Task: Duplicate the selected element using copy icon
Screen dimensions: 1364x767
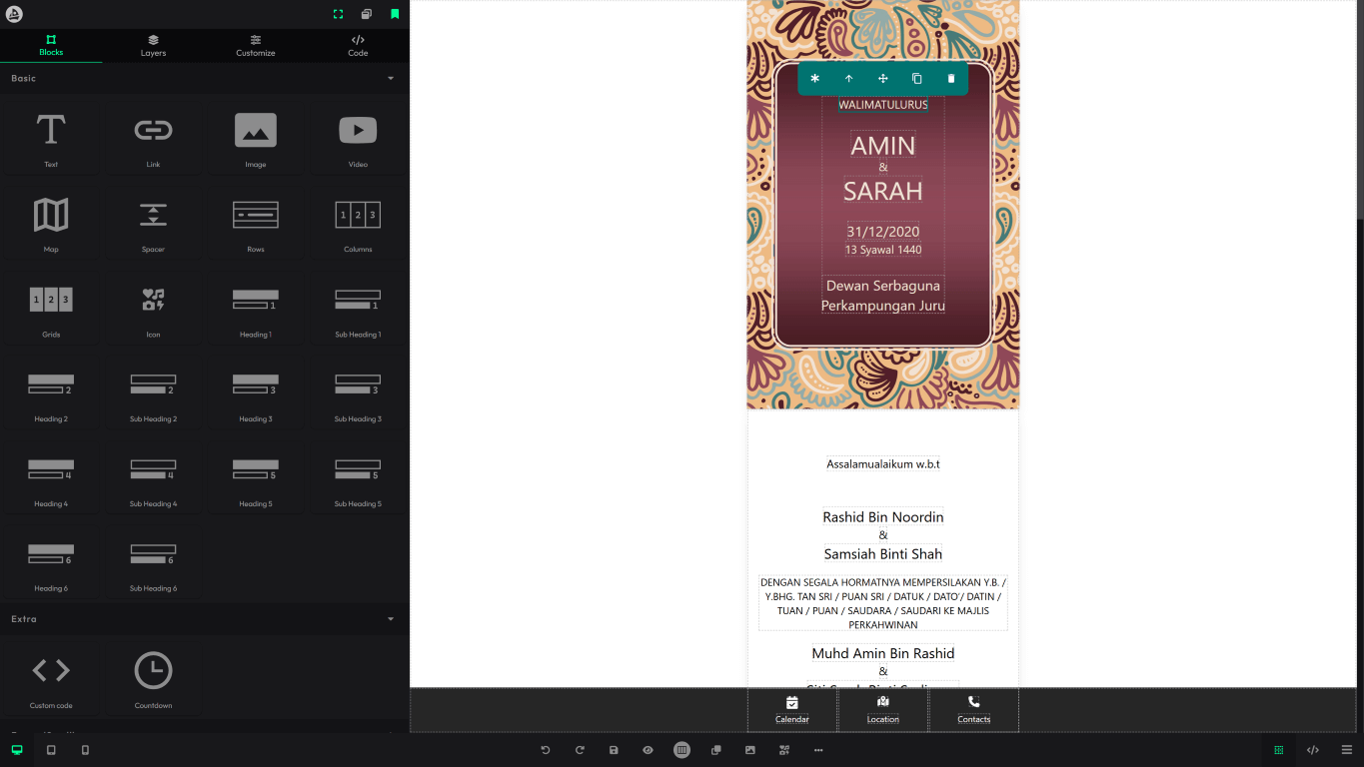Action: click(916, 79)
